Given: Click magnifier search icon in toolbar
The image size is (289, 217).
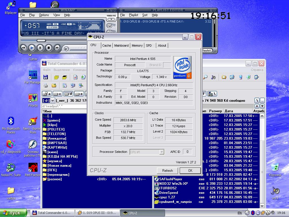Looking at the screenshot, I should tap(205, 77).
